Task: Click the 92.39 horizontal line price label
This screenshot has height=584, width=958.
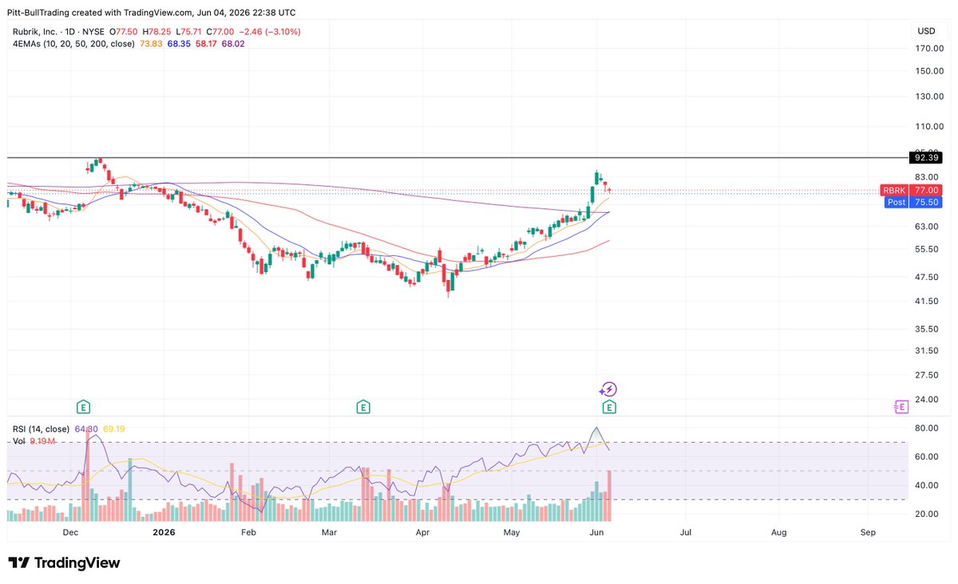Action: [x=925, y=157]
